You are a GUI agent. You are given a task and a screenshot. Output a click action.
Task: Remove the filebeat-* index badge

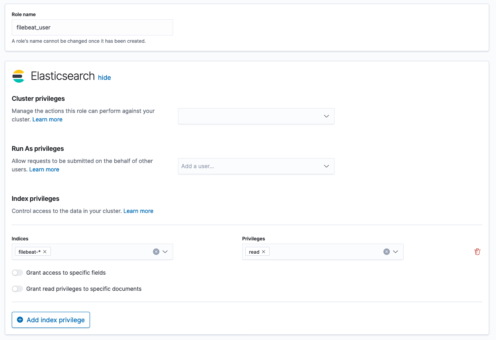point(45,252)
